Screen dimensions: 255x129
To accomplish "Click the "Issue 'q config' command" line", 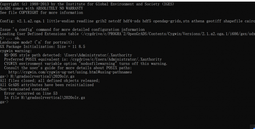I will click(x=72, y=30).
